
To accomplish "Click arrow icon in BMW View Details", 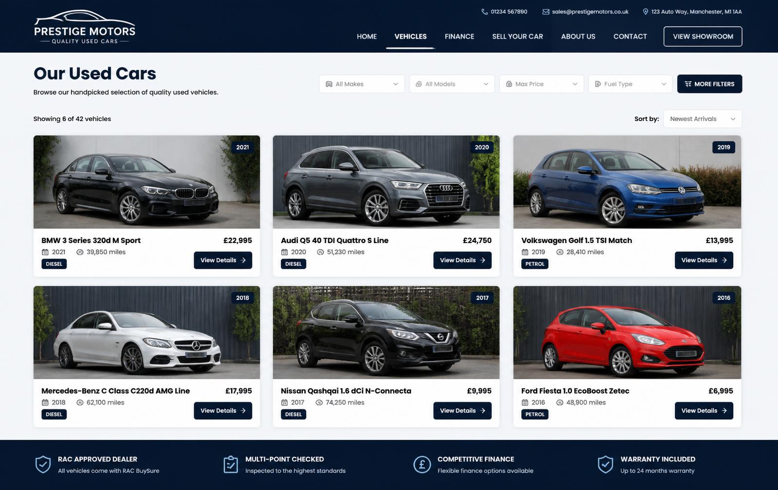I will pyautogui.click(x=243, y=260).
